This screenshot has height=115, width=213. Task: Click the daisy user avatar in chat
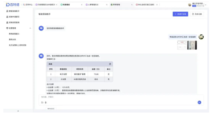pyautogui.click(x=201, y=37)
